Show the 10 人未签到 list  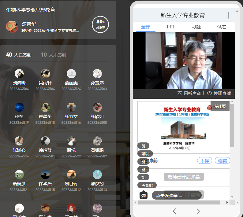[54, 55]
